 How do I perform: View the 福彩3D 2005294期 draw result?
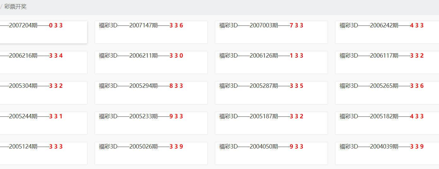[151, 93]
